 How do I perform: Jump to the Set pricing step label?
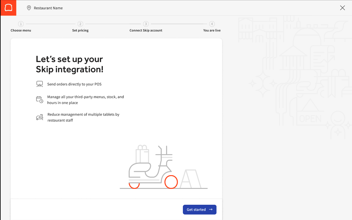pyautogui.click(x=80, y=31)
